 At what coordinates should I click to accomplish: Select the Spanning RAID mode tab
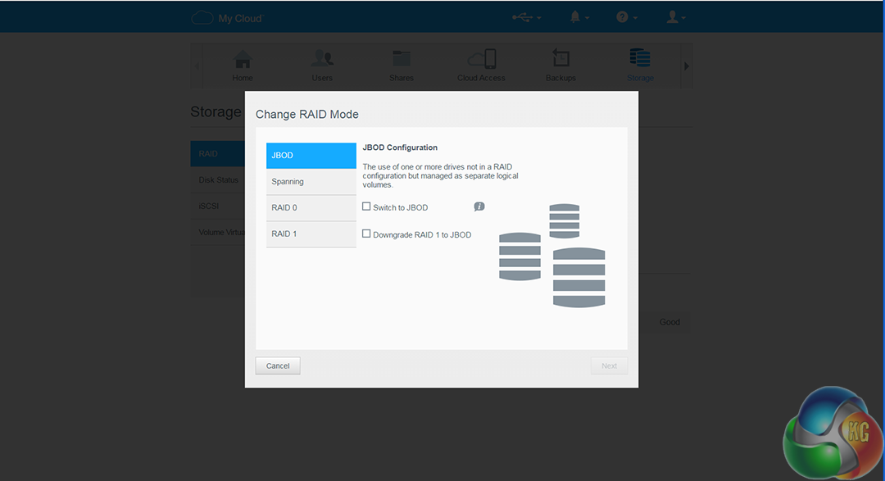pyautogui.click(x=311, y=182)
